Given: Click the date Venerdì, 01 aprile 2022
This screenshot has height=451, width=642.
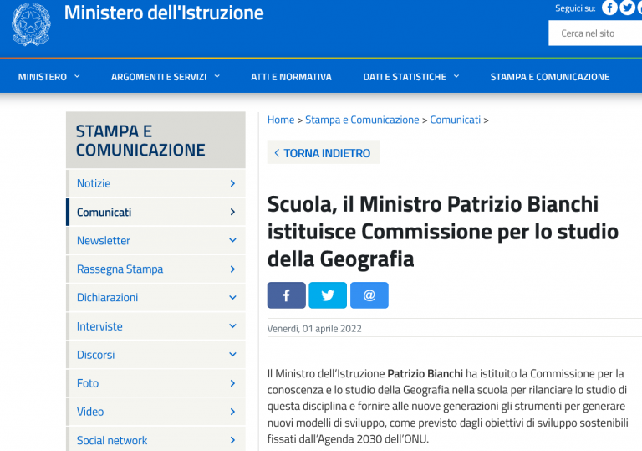Looking at the screenshot, I should 314,329.
